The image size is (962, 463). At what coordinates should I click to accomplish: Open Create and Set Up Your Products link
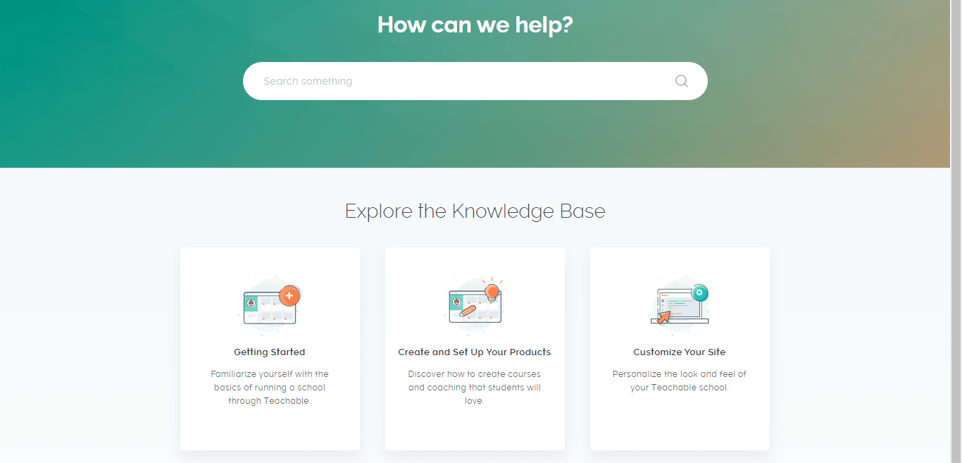pyautogui.click(x=475, y=352)
